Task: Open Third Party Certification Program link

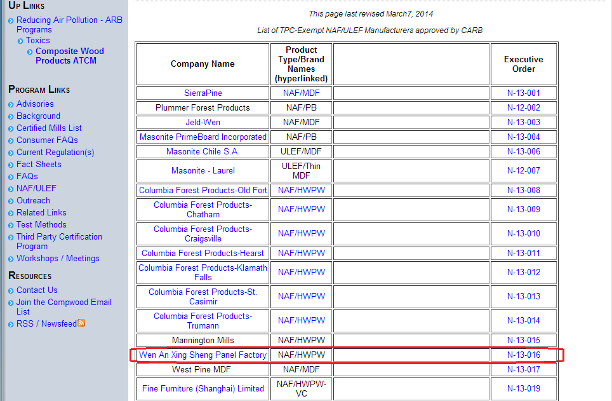Action: tap(59, 241)
